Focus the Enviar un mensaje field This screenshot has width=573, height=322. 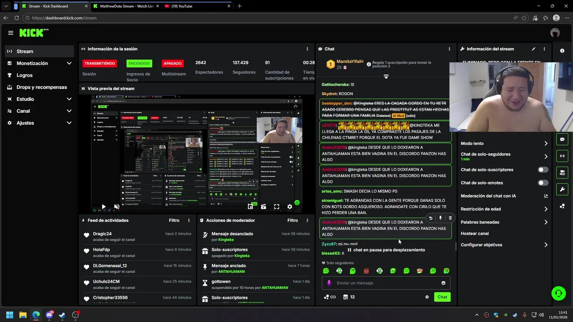[x=386, y=283]
